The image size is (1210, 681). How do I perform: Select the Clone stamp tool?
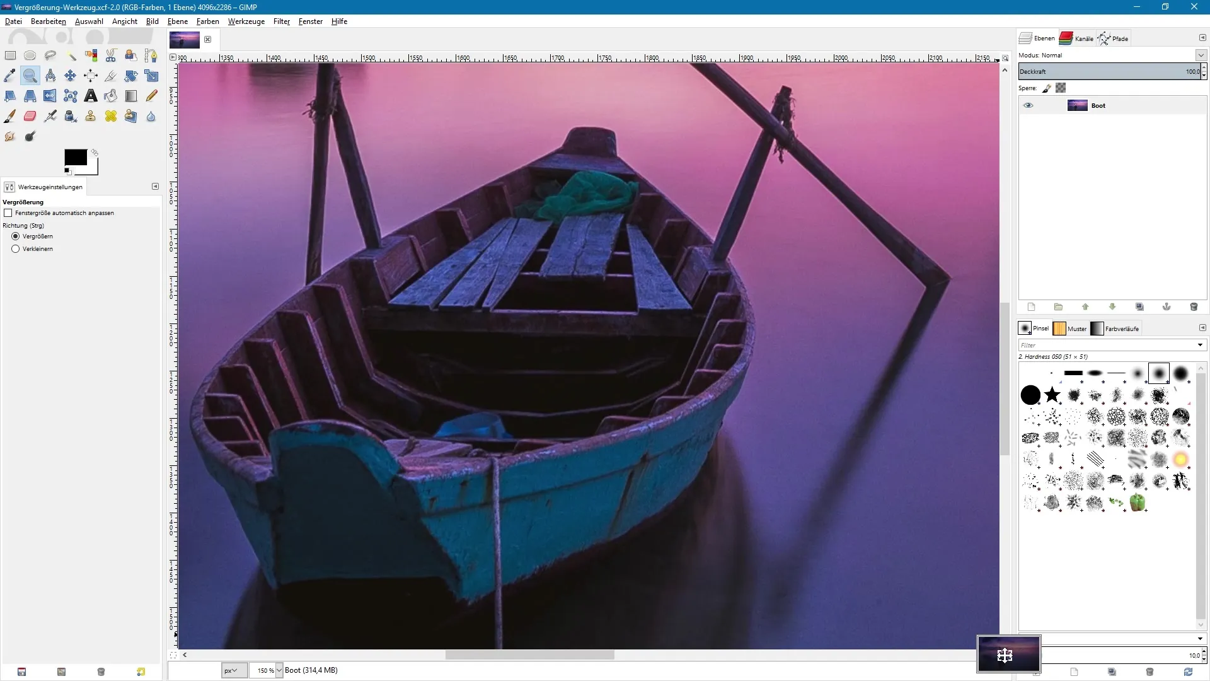pyautogui.click(x=91, y=116)
